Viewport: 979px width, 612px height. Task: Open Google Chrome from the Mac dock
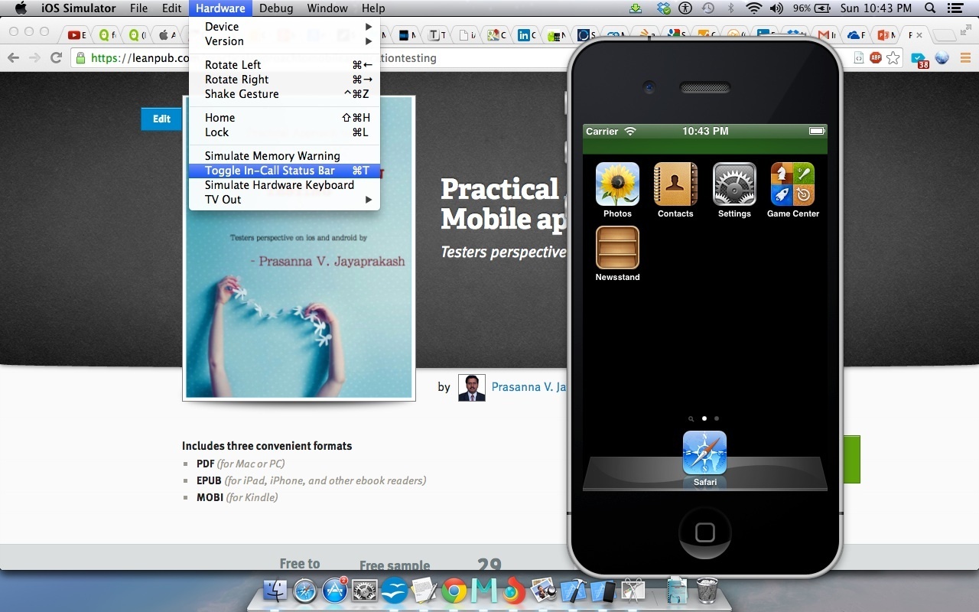[454, 591]
